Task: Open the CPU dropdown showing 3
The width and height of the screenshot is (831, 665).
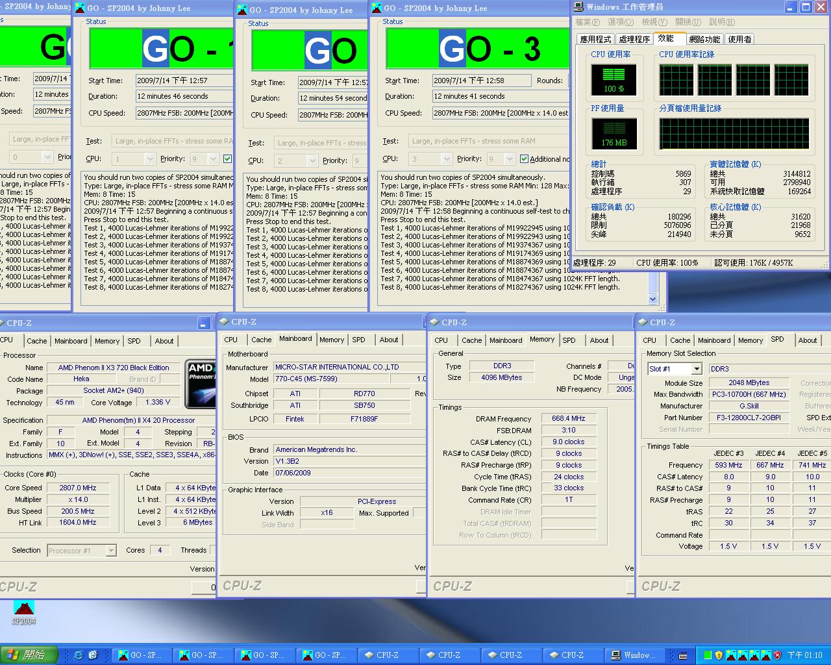Action: click(446, 158)
